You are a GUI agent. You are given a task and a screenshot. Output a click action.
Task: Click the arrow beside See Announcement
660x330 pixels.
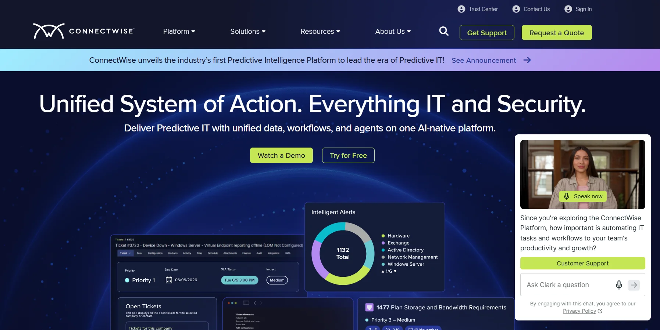(527, 60)
